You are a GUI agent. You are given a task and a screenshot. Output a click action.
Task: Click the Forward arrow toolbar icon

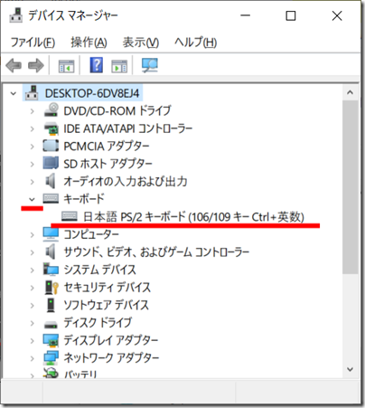36,65
